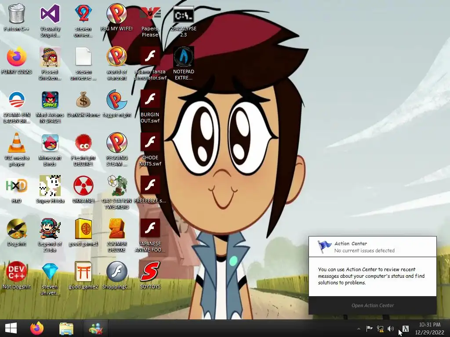Screen dimensions: 450x337
Task: Open the FREEEEEZE.s... flash file
Action: 150,186
